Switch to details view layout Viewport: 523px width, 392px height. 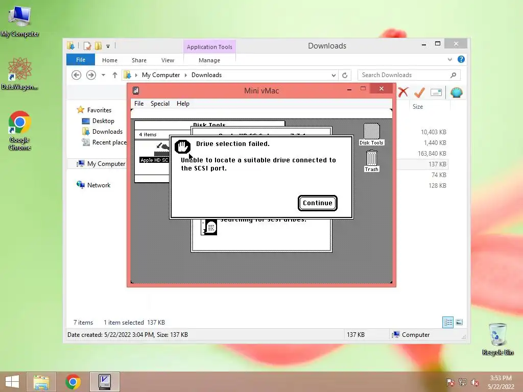click(x=447, y=322)
